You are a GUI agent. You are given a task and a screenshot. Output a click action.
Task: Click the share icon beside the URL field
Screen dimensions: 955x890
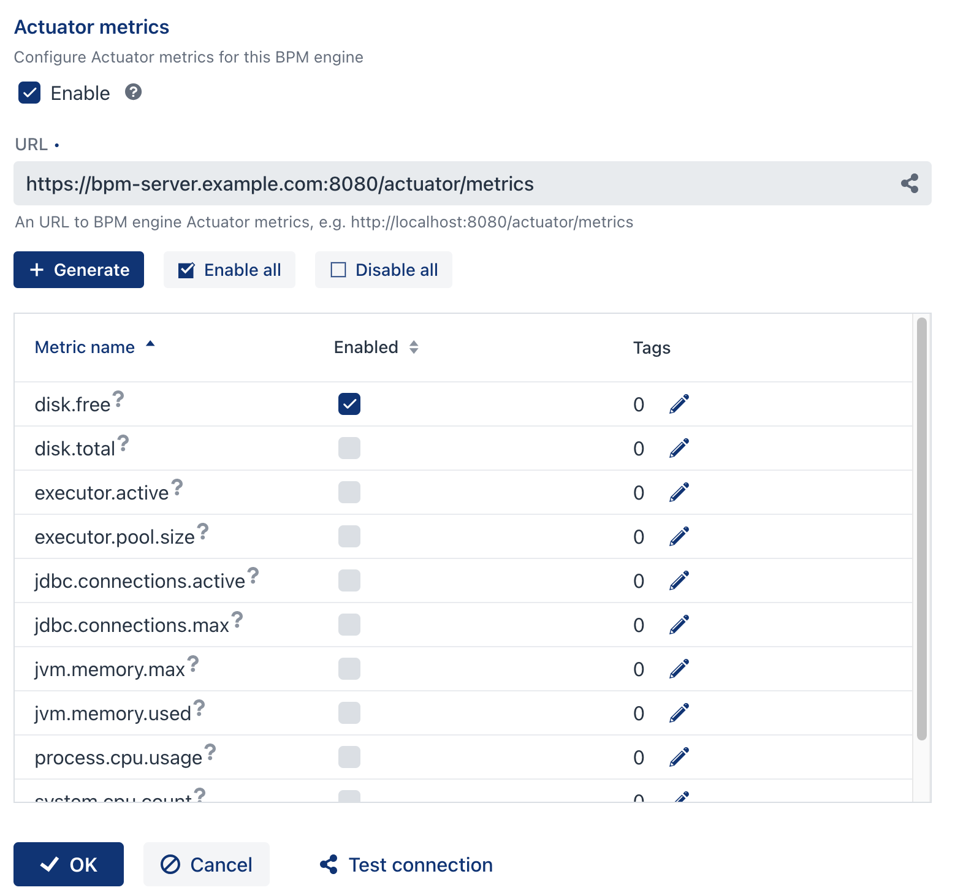(x=910, y=183)
